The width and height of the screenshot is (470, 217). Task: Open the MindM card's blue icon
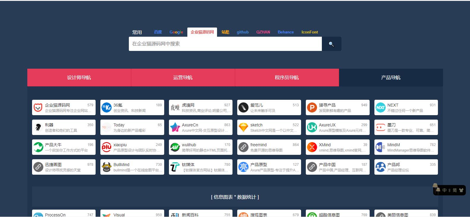tap(380, 147)
